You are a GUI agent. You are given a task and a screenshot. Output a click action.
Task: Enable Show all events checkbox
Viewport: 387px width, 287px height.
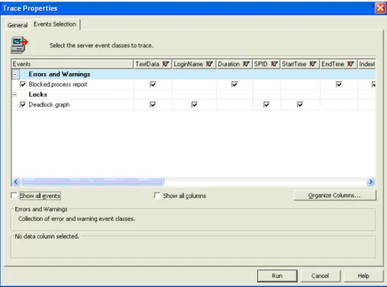point(14,196)
